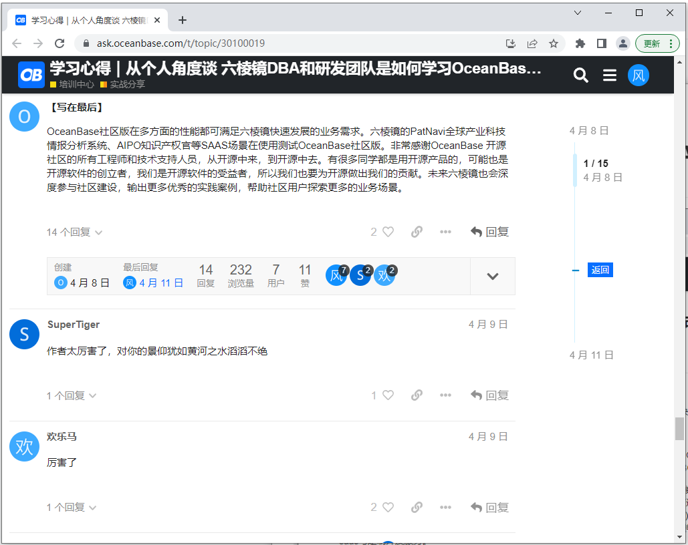Screen dimensions: 688x545
Task: Expand 欢乐马's 1 个回复 replies
Action: 72,508
